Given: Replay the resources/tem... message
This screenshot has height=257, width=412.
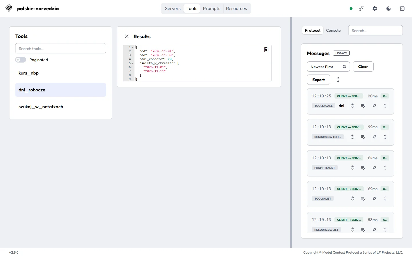Looking at the screenshot, I should click(352, 137).
